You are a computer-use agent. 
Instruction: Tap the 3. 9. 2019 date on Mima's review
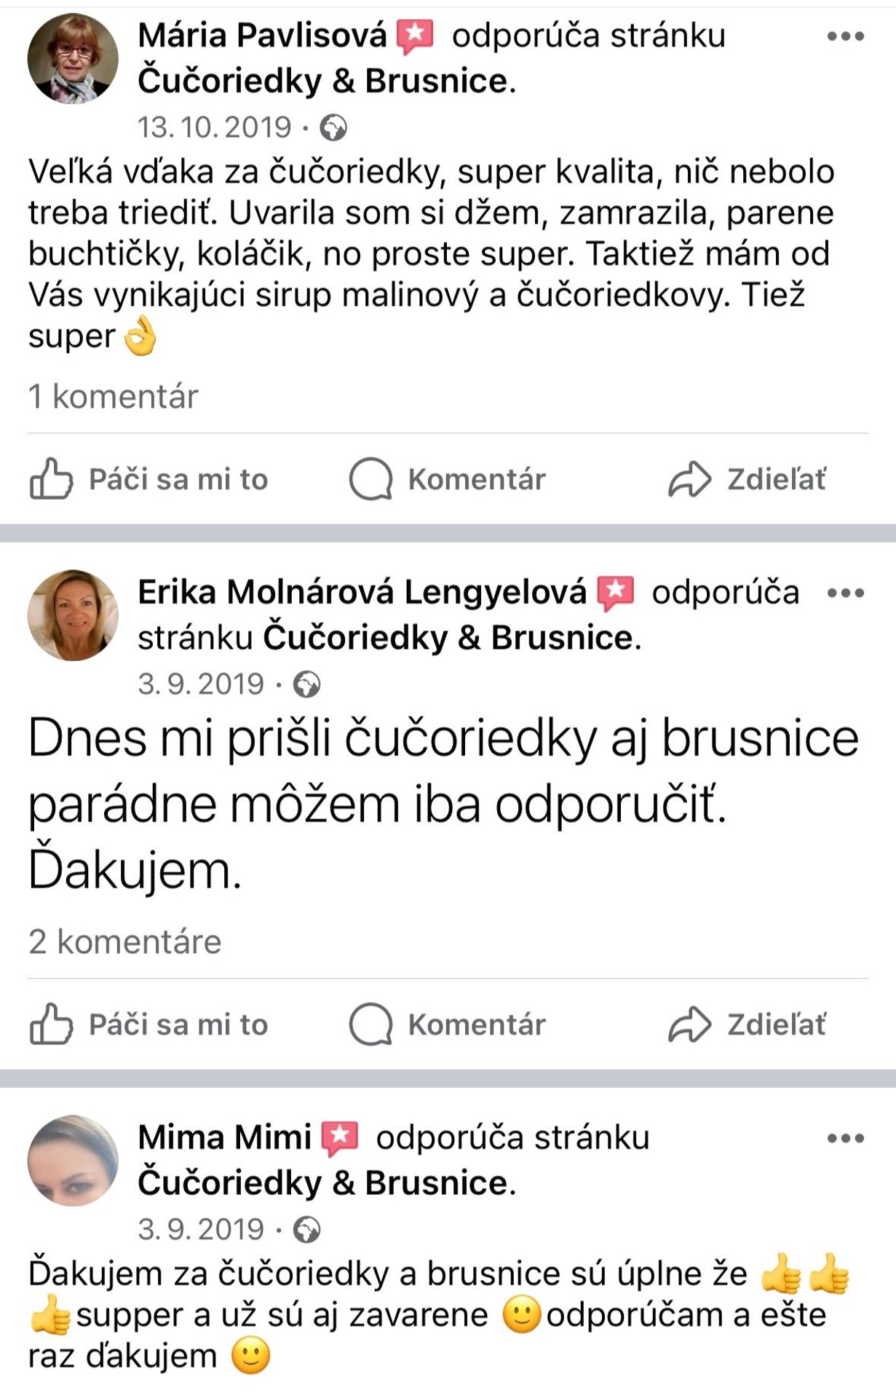point(201,1230)
